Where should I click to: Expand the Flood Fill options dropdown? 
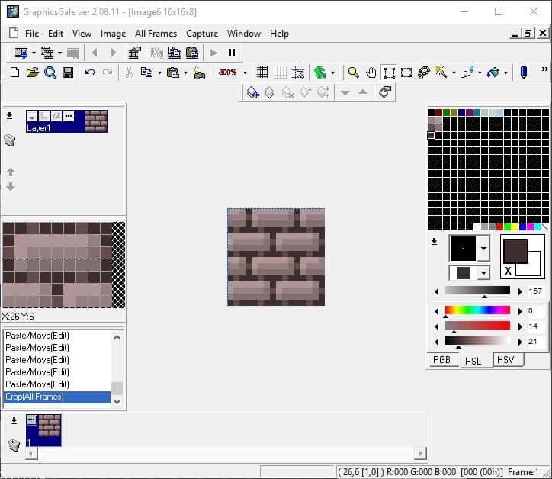505,72
